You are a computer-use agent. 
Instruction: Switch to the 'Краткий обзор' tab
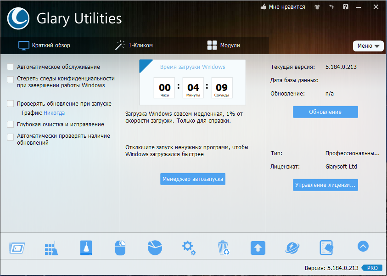tap(44, 45)
